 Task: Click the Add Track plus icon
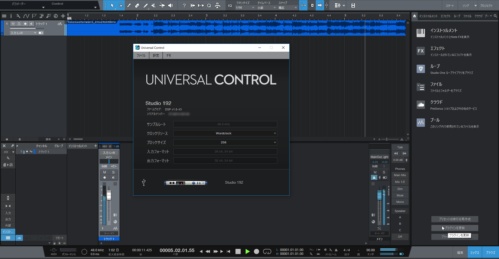click(63, 16)
